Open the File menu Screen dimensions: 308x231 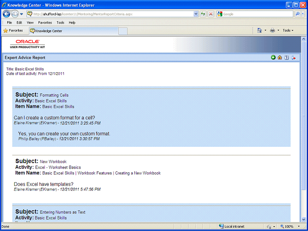click(10, 23)
